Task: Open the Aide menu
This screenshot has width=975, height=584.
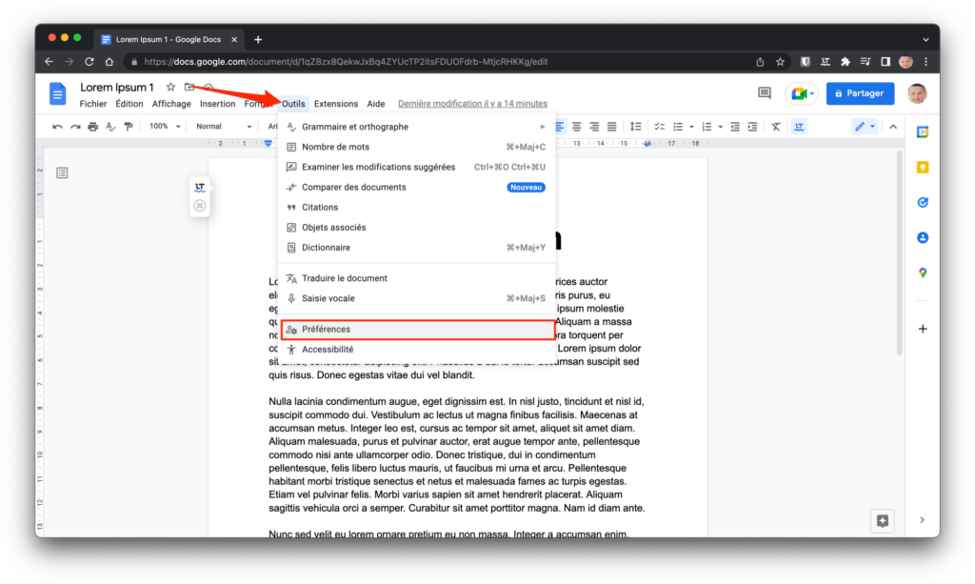Action: (376, 104)
